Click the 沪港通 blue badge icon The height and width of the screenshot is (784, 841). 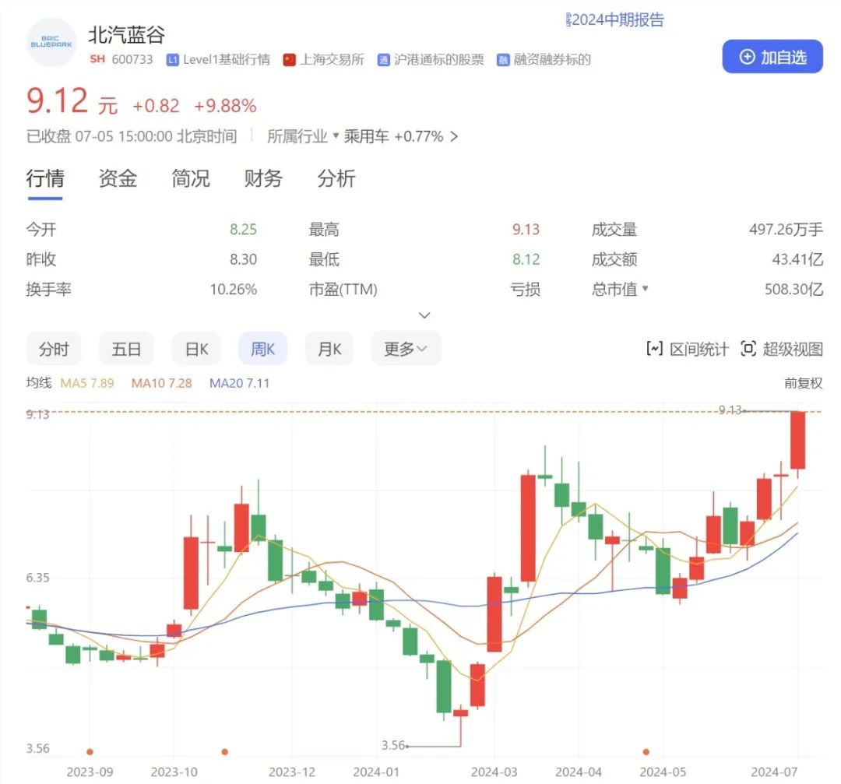coord(383,60)
